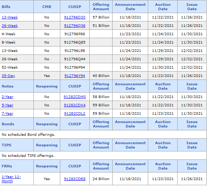Open CUSIP 91282CDM0 link
The width and height of the screenshot is (207, 187).
[x=75, y=97]
